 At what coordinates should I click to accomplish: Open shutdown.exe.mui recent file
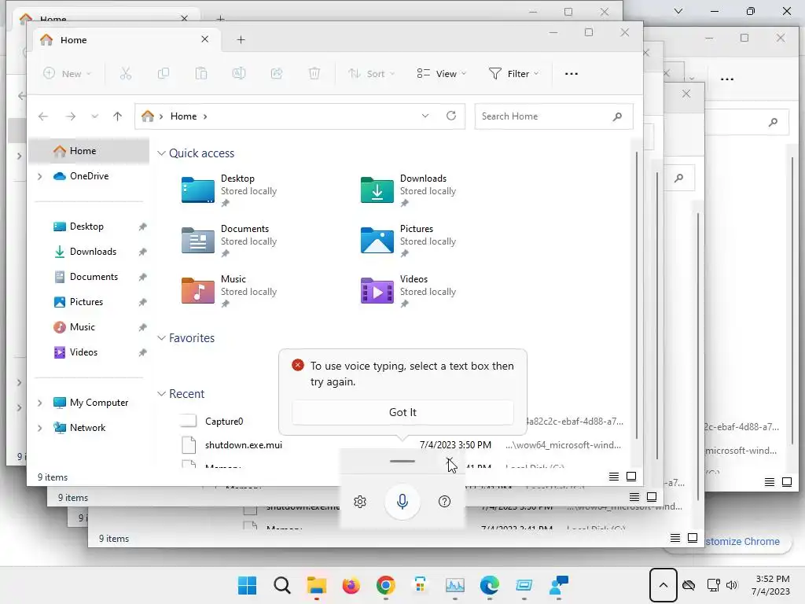(244, 445)
